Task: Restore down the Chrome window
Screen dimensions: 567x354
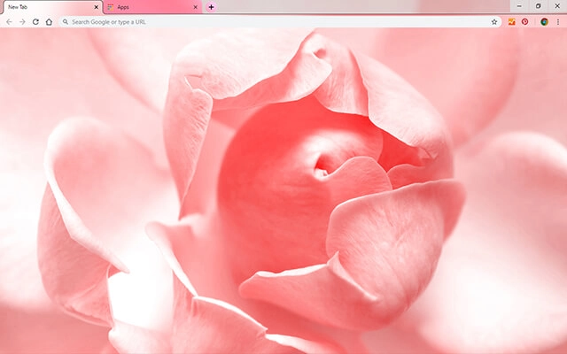Action: (539, 6)
